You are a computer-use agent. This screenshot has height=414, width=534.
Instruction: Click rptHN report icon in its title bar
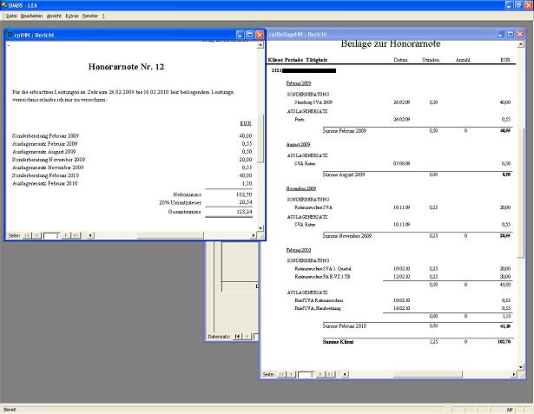pos(10,35)
